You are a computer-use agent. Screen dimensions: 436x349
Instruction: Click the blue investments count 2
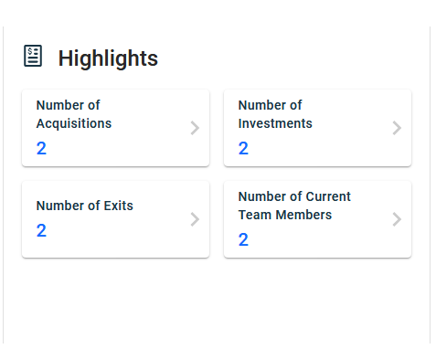(243, 148)
